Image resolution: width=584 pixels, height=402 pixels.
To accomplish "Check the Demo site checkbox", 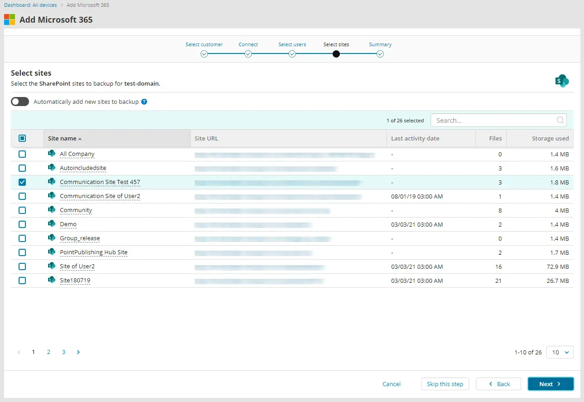I will (22, 224).
